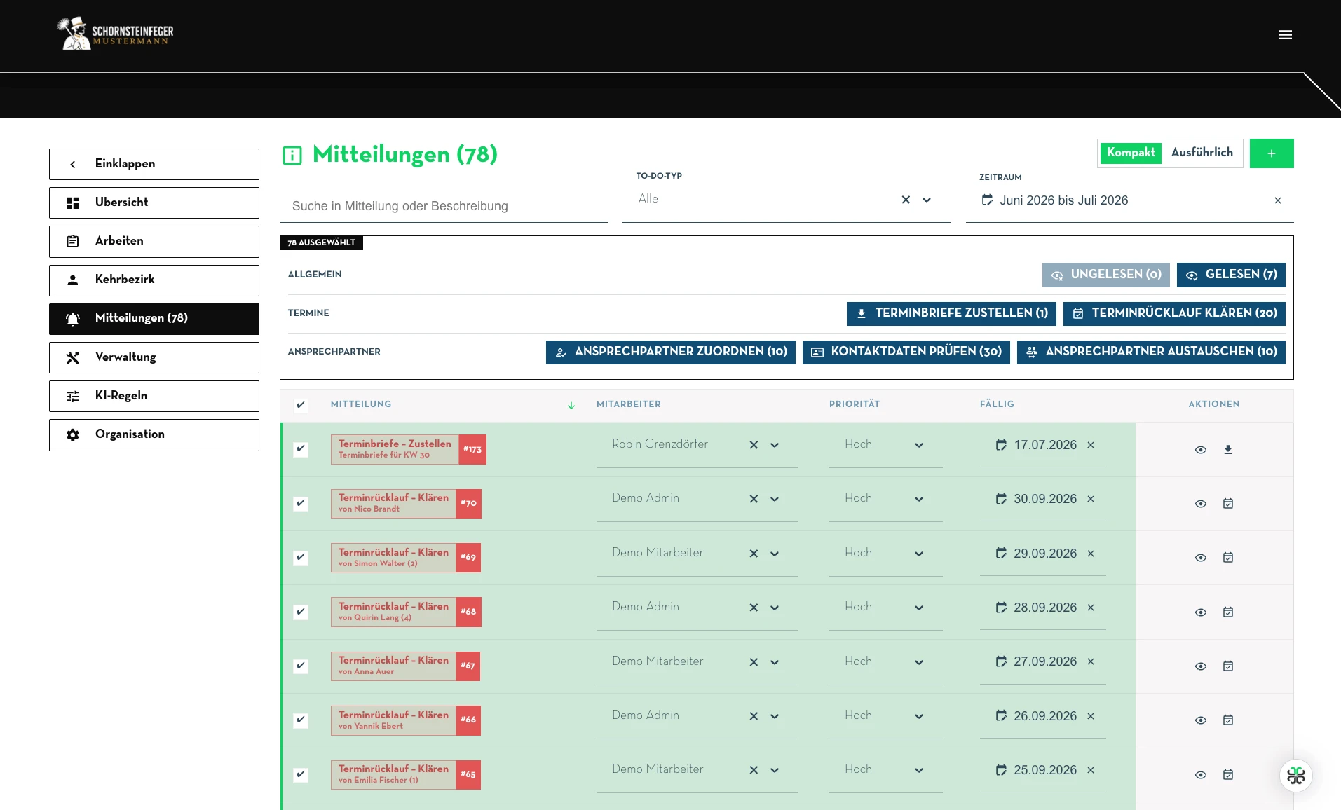Expand Mitarbeiter dropdown for Terminrücklauf #66

[775, 716]
